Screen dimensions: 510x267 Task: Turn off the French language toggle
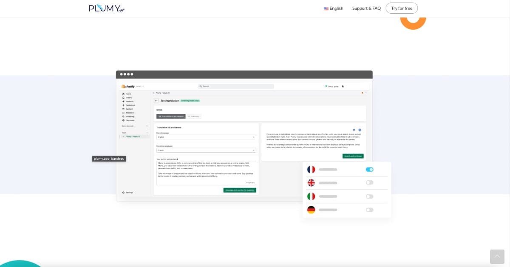[x=370, y=169]
